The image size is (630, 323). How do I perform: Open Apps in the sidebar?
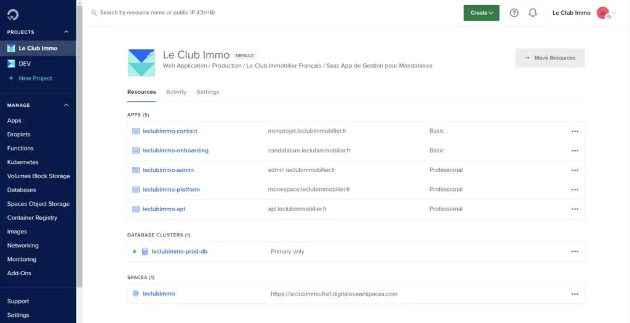coord(14,120)
